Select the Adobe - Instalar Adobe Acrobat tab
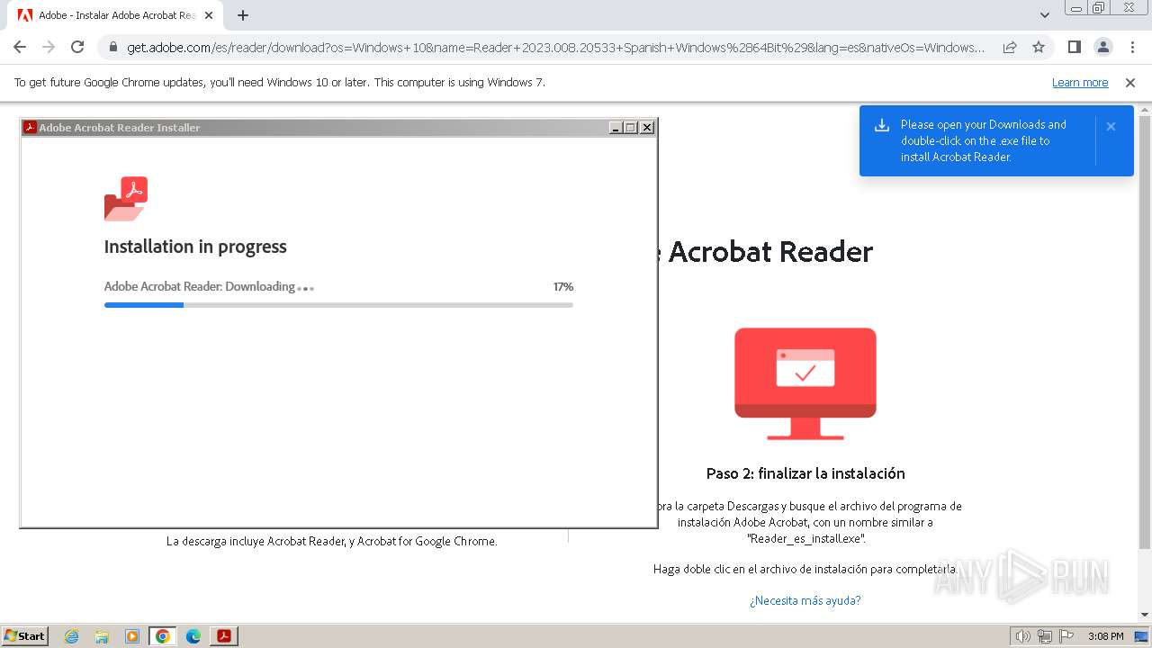The height and width of the screenshot is (648, 1152). pyautogui.click(x=116, y=15)
